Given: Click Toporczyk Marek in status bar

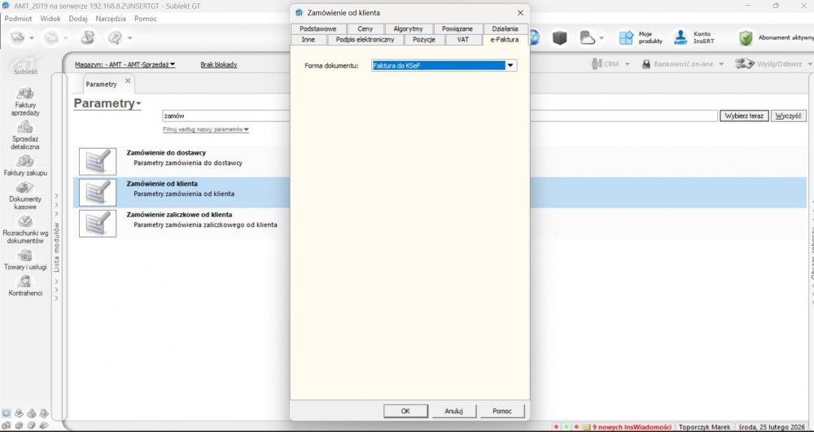Looking at the screenshot, I should [x=704, y=427].
